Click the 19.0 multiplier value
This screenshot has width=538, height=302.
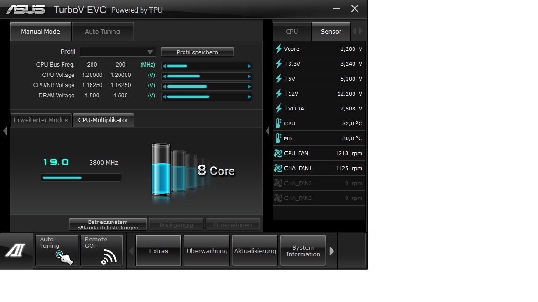tap(56, 162)
